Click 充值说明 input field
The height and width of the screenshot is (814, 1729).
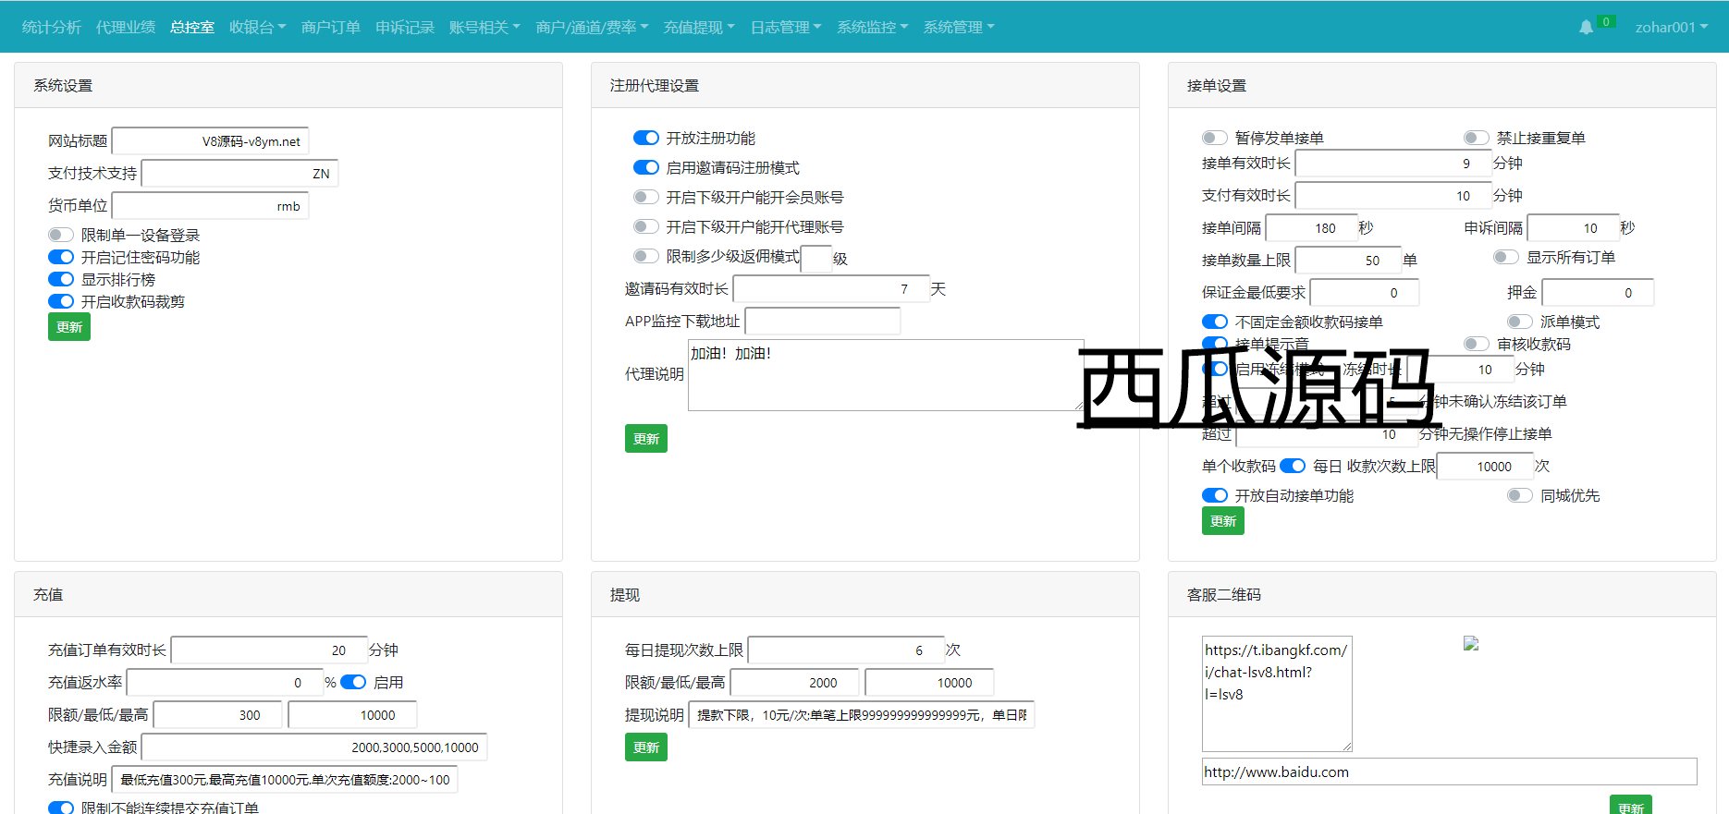coord(285,780)
